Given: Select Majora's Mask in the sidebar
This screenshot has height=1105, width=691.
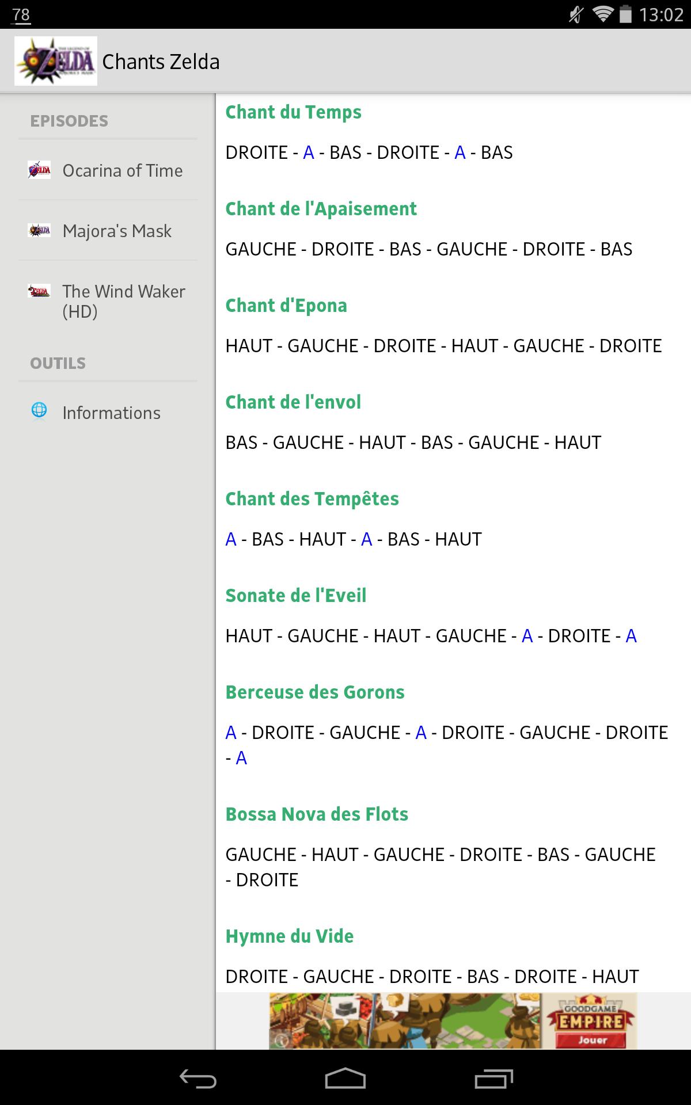Looking at the screenshot, I should point(117,231).
